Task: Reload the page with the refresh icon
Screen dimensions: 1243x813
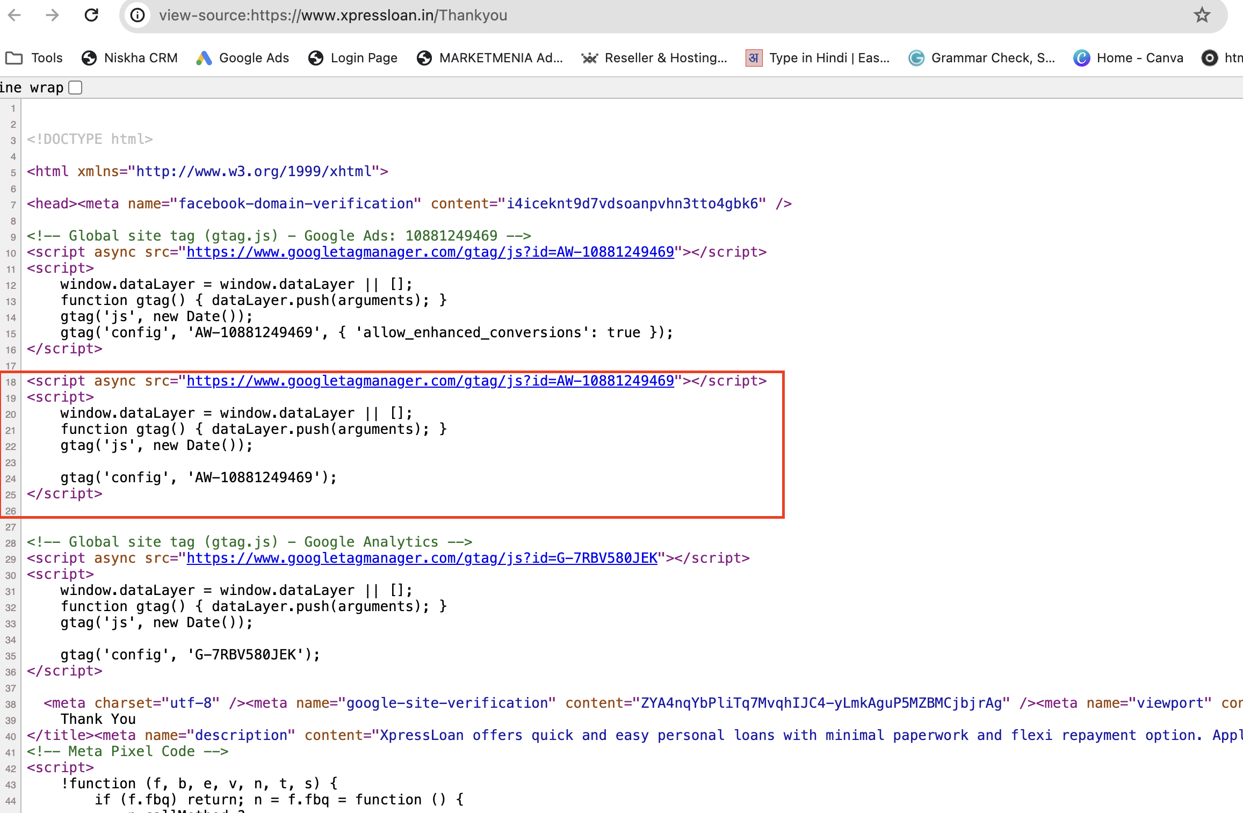Action: click(x=91, y=15)
